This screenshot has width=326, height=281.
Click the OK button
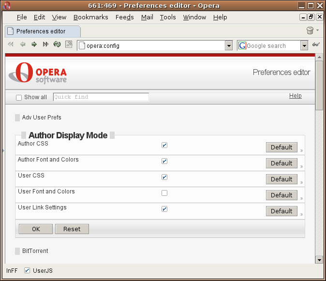(x=36, y=229)
